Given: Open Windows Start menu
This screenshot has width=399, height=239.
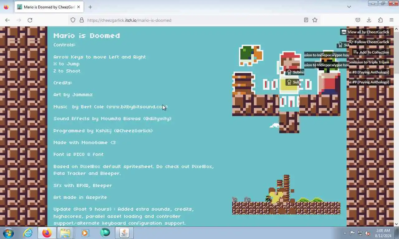Looking at the screenshot, I should (x=8, y=233).
